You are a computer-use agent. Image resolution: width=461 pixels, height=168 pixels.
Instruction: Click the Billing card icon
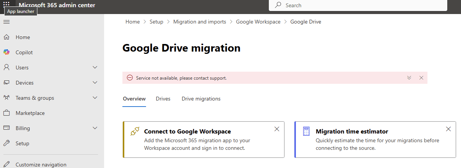(x=6, y=128)
